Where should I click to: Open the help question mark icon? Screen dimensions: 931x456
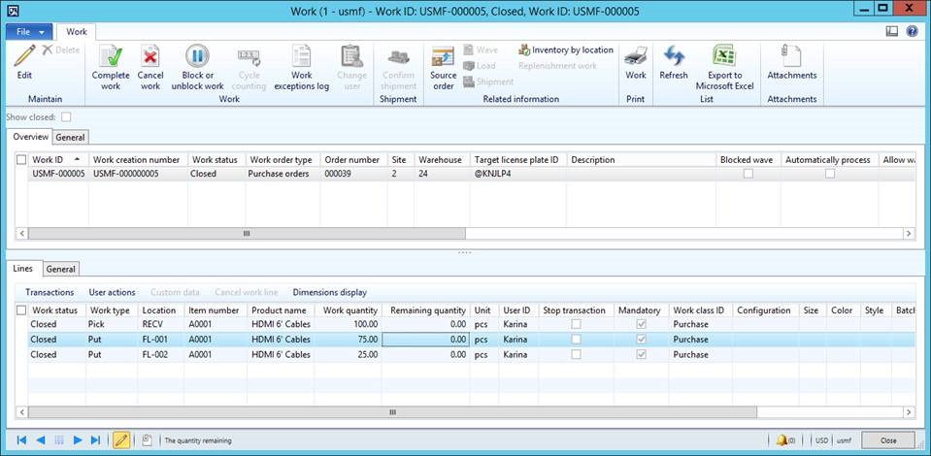tap(912, 31)
